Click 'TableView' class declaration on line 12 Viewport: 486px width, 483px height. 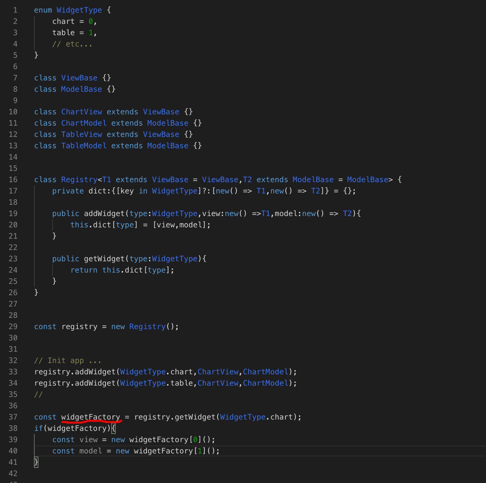pos(82,134)
